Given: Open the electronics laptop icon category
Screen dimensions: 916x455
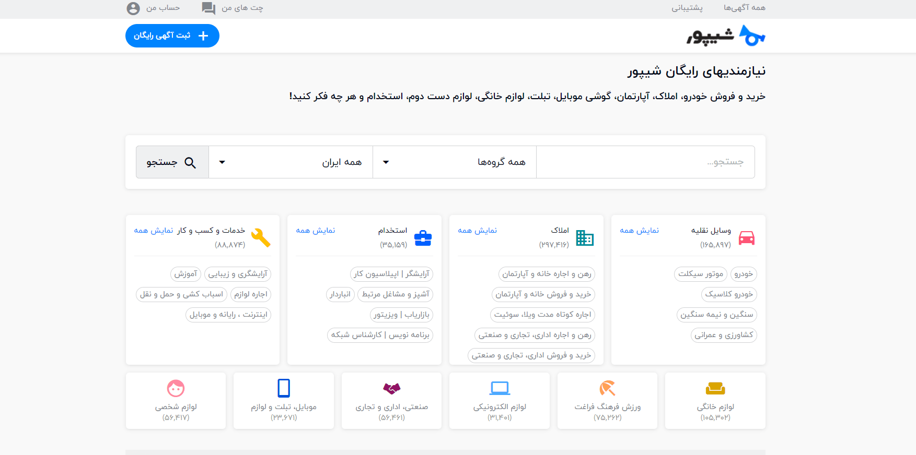Looking at the screenshot, I should point(500,388).
